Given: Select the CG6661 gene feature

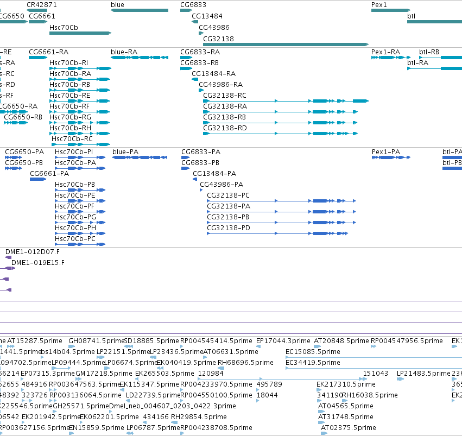Looking at the screenshot, I should click(x=38, y=22).
